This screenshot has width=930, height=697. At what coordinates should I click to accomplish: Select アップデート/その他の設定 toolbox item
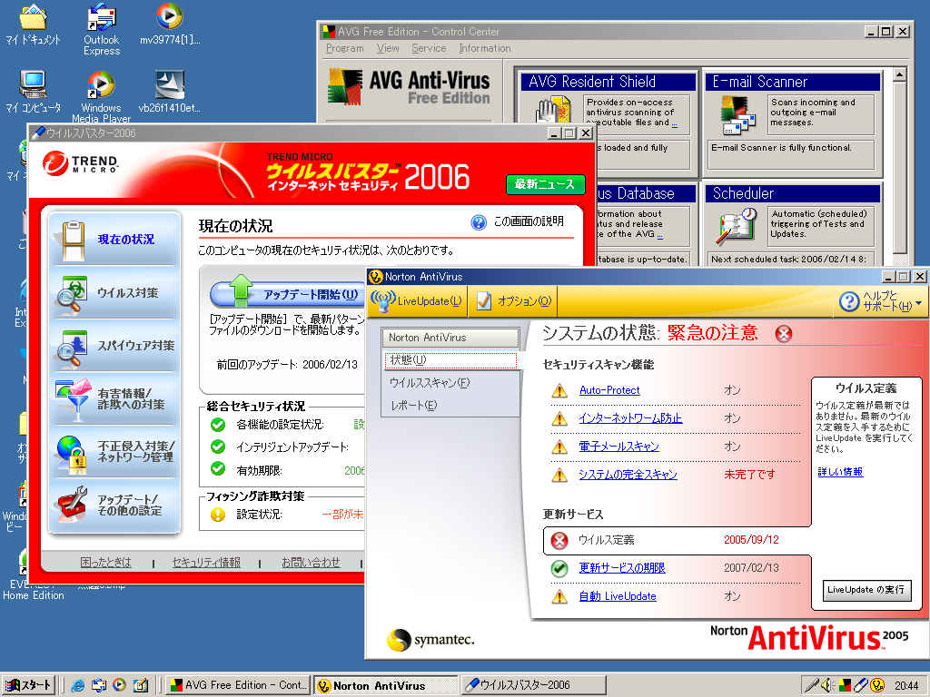115,505
